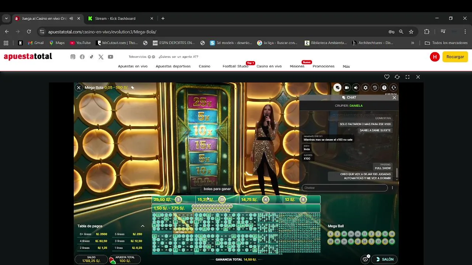Open the Chrome zoom magnifier icon
Screen dimensions: 472x265
click(x=401, y=32)
